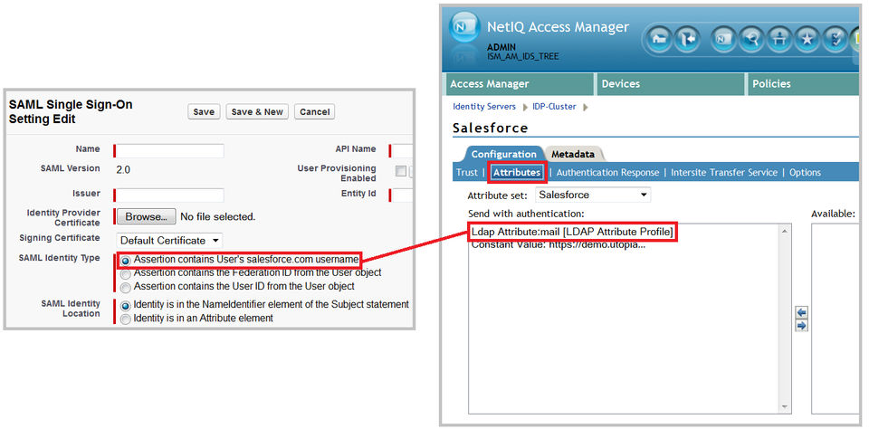Open the Trust sub-tab

467,172
